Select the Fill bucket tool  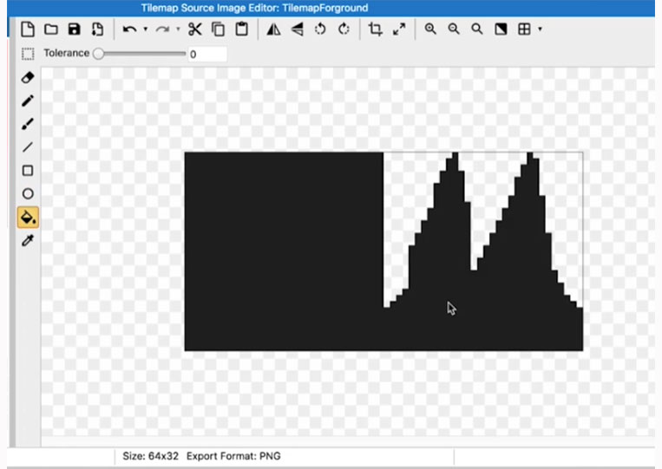pyautogui.click(x=28, y=218)
